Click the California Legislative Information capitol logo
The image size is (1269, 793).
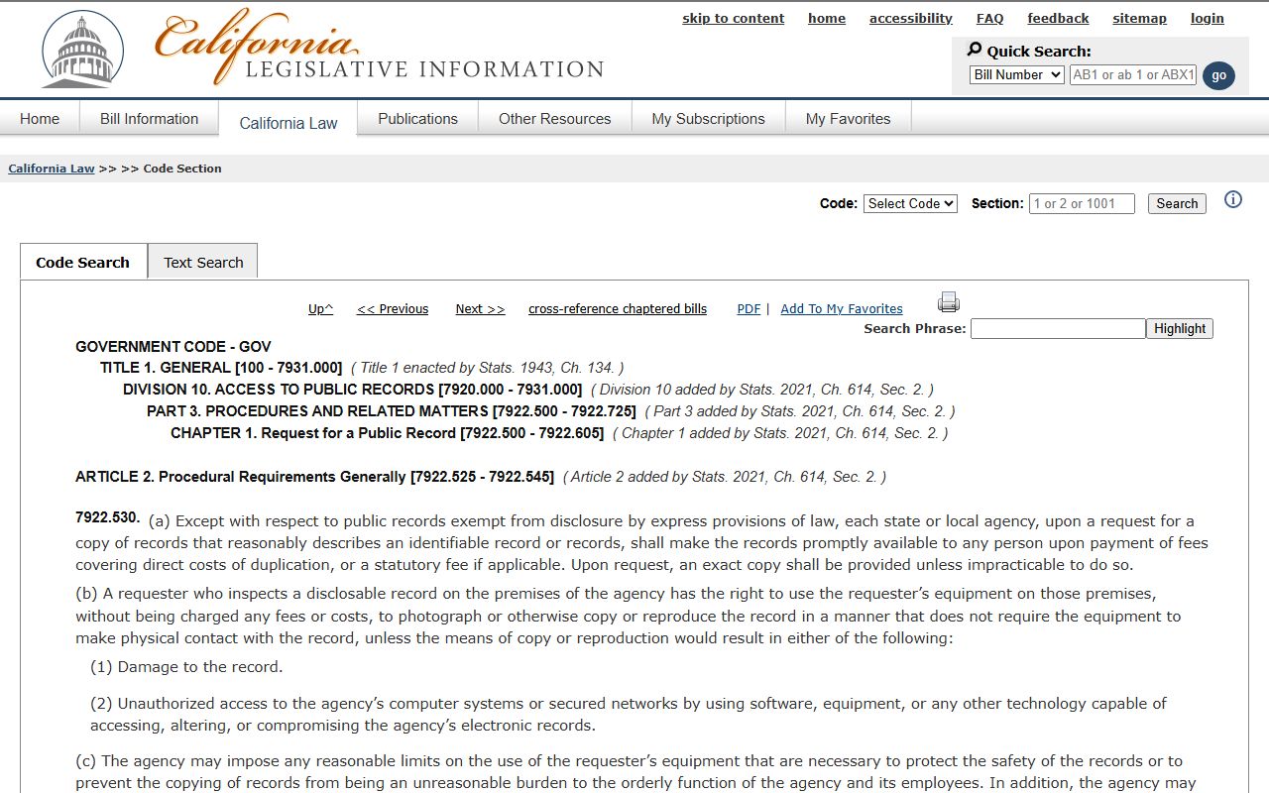(83, 50)
